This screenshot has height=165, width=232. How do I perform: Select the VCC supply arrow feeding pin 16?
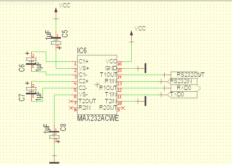pos(131,33)
